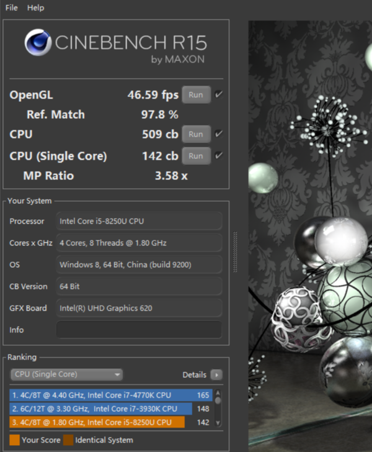Click the Single Core 142 cb score
The height and width of the screenshot is (452, 372).
[160, 156]
